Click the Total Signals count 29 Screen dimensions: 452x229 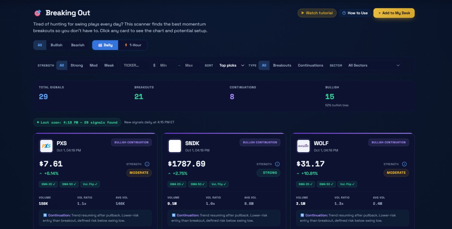coord(43,97)
